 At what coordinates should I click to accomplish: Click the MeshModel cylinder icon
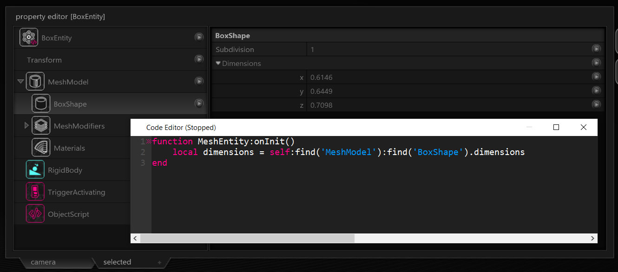35,82
